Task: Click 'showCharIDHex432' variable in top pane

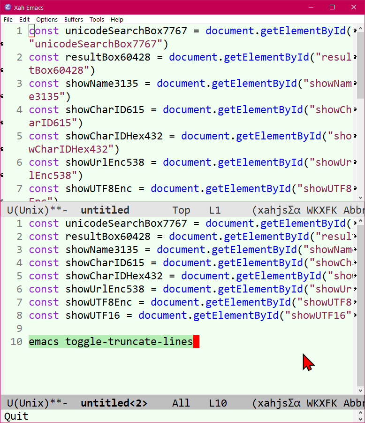Action: click(114, 136)
